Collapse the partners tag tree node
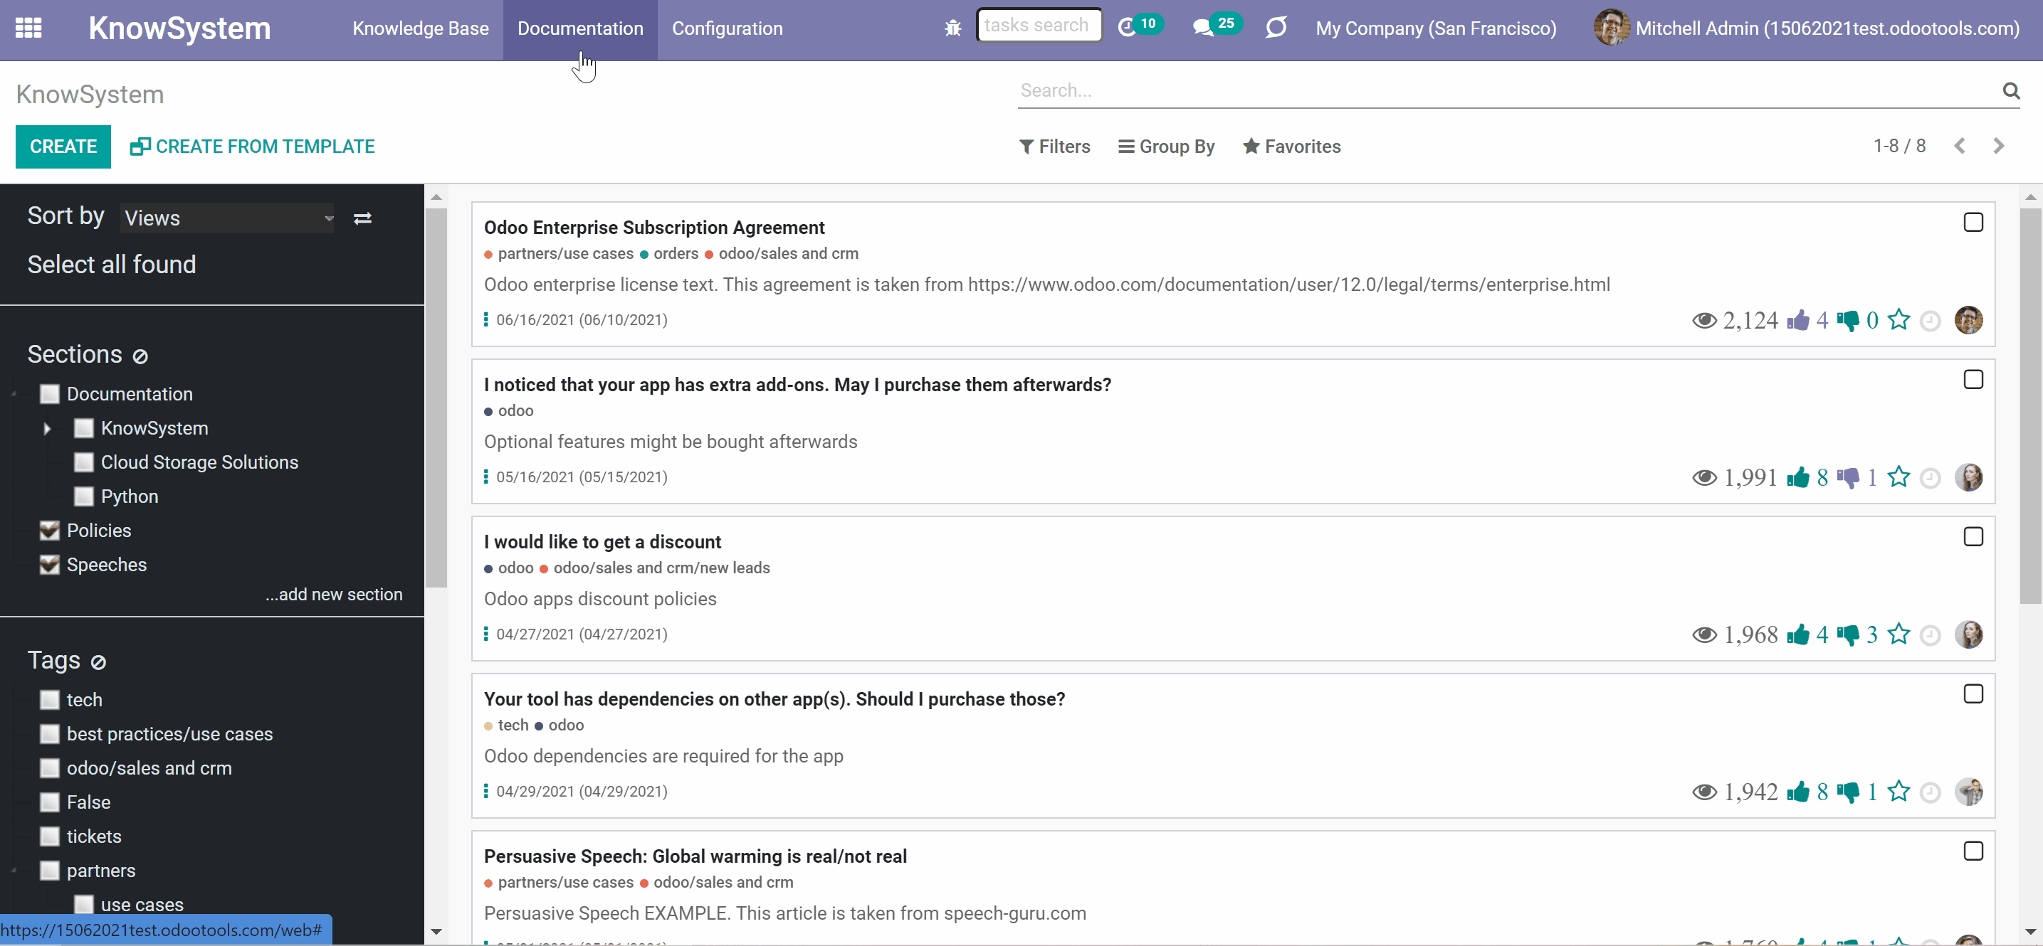 pos(14,870)
